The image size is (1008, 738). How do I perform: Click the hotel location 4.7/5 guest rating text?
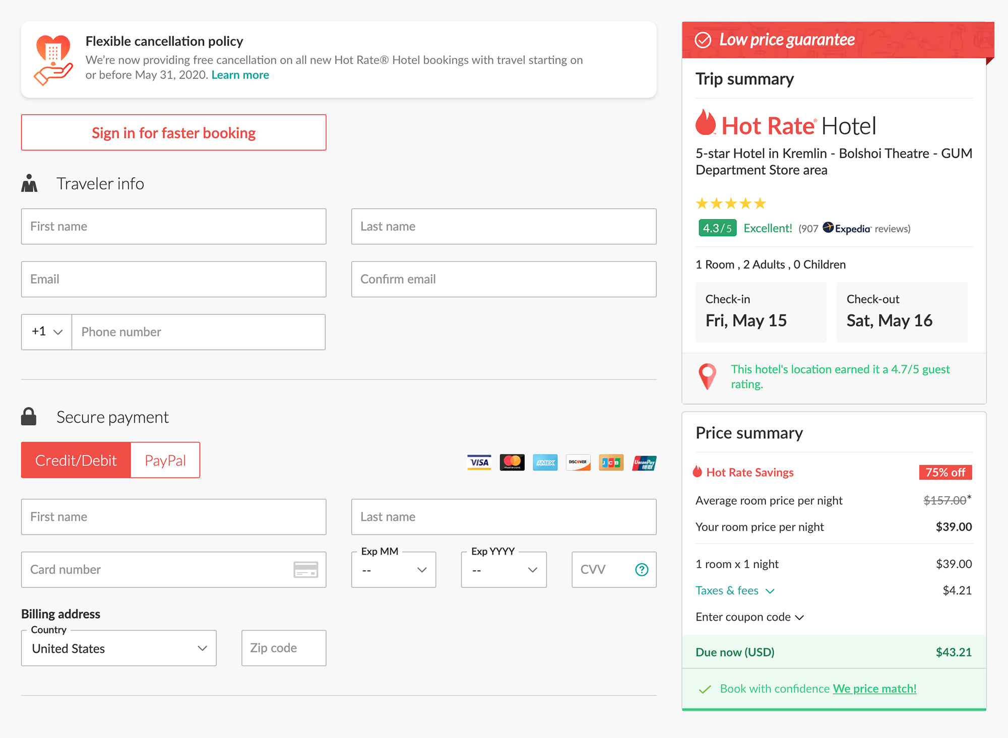pos(840,376)
